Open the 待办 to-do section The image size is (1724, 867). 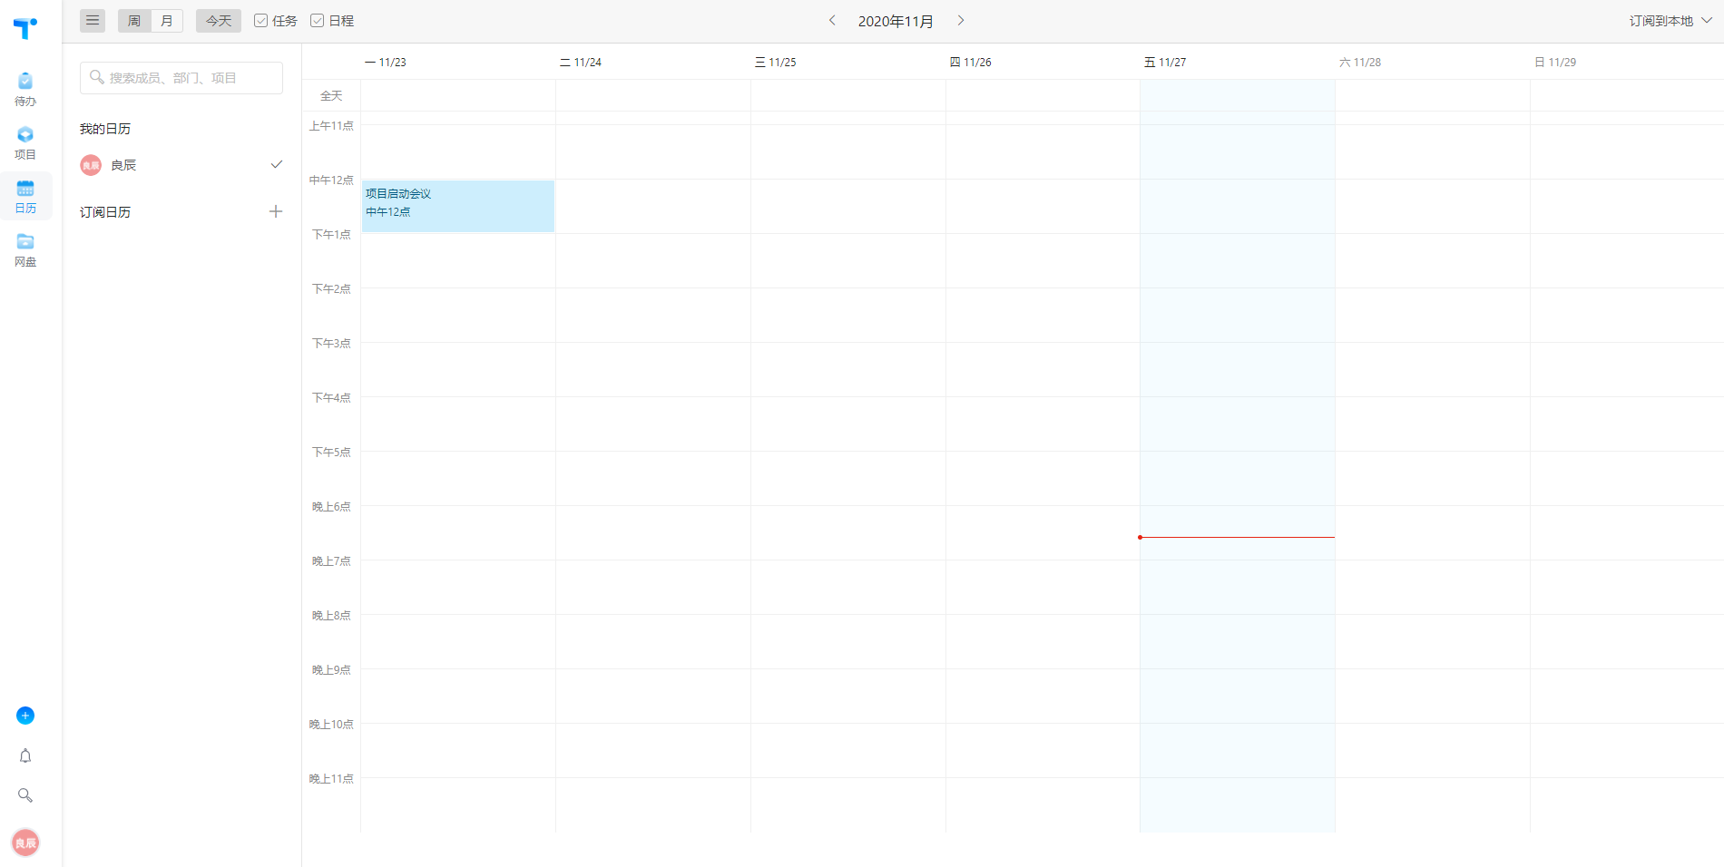pyautogui.click(x=25, y=90)
